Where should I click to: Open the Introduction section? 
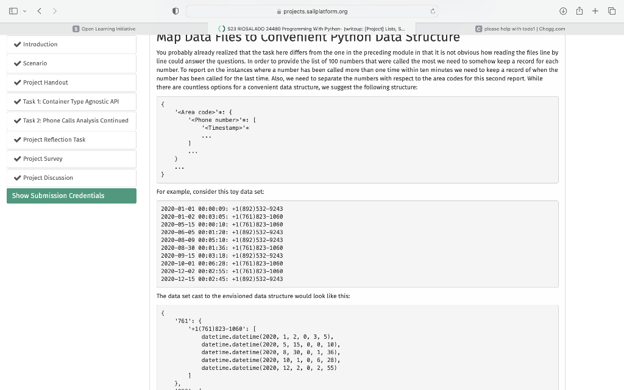point(72,44)
